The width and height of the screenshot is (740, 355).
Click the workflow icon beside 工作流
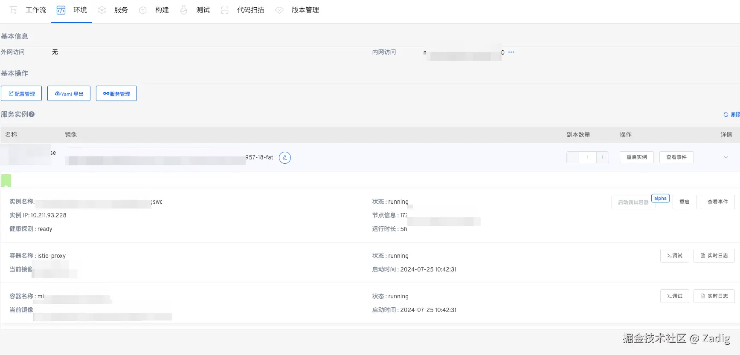click(14, 10)
